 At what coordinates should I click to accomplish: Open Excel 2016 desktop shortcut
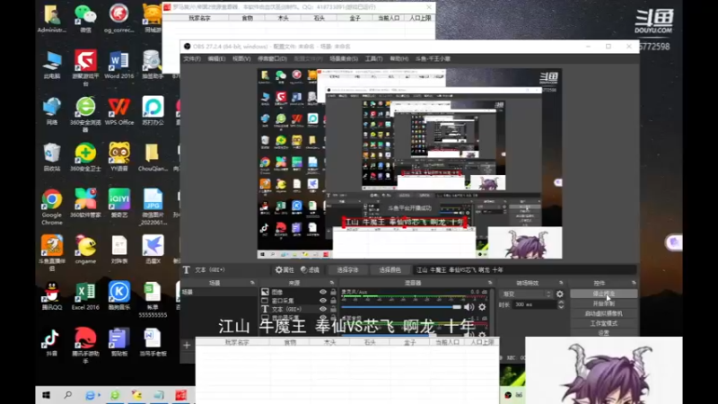pos(85,295)
